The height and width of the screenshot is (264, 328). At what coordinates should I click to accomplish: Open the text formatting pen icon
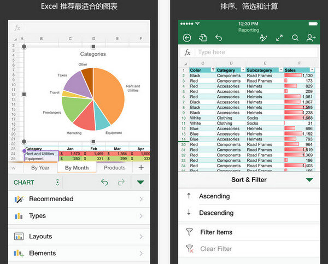click(263, 38)
